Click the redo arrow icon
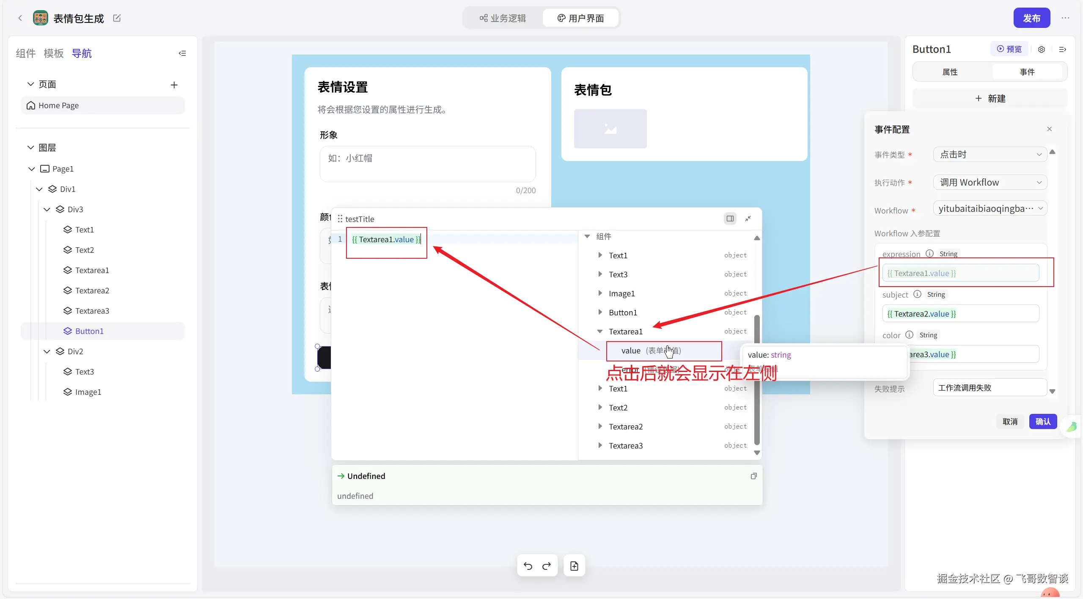 point(547,566)
